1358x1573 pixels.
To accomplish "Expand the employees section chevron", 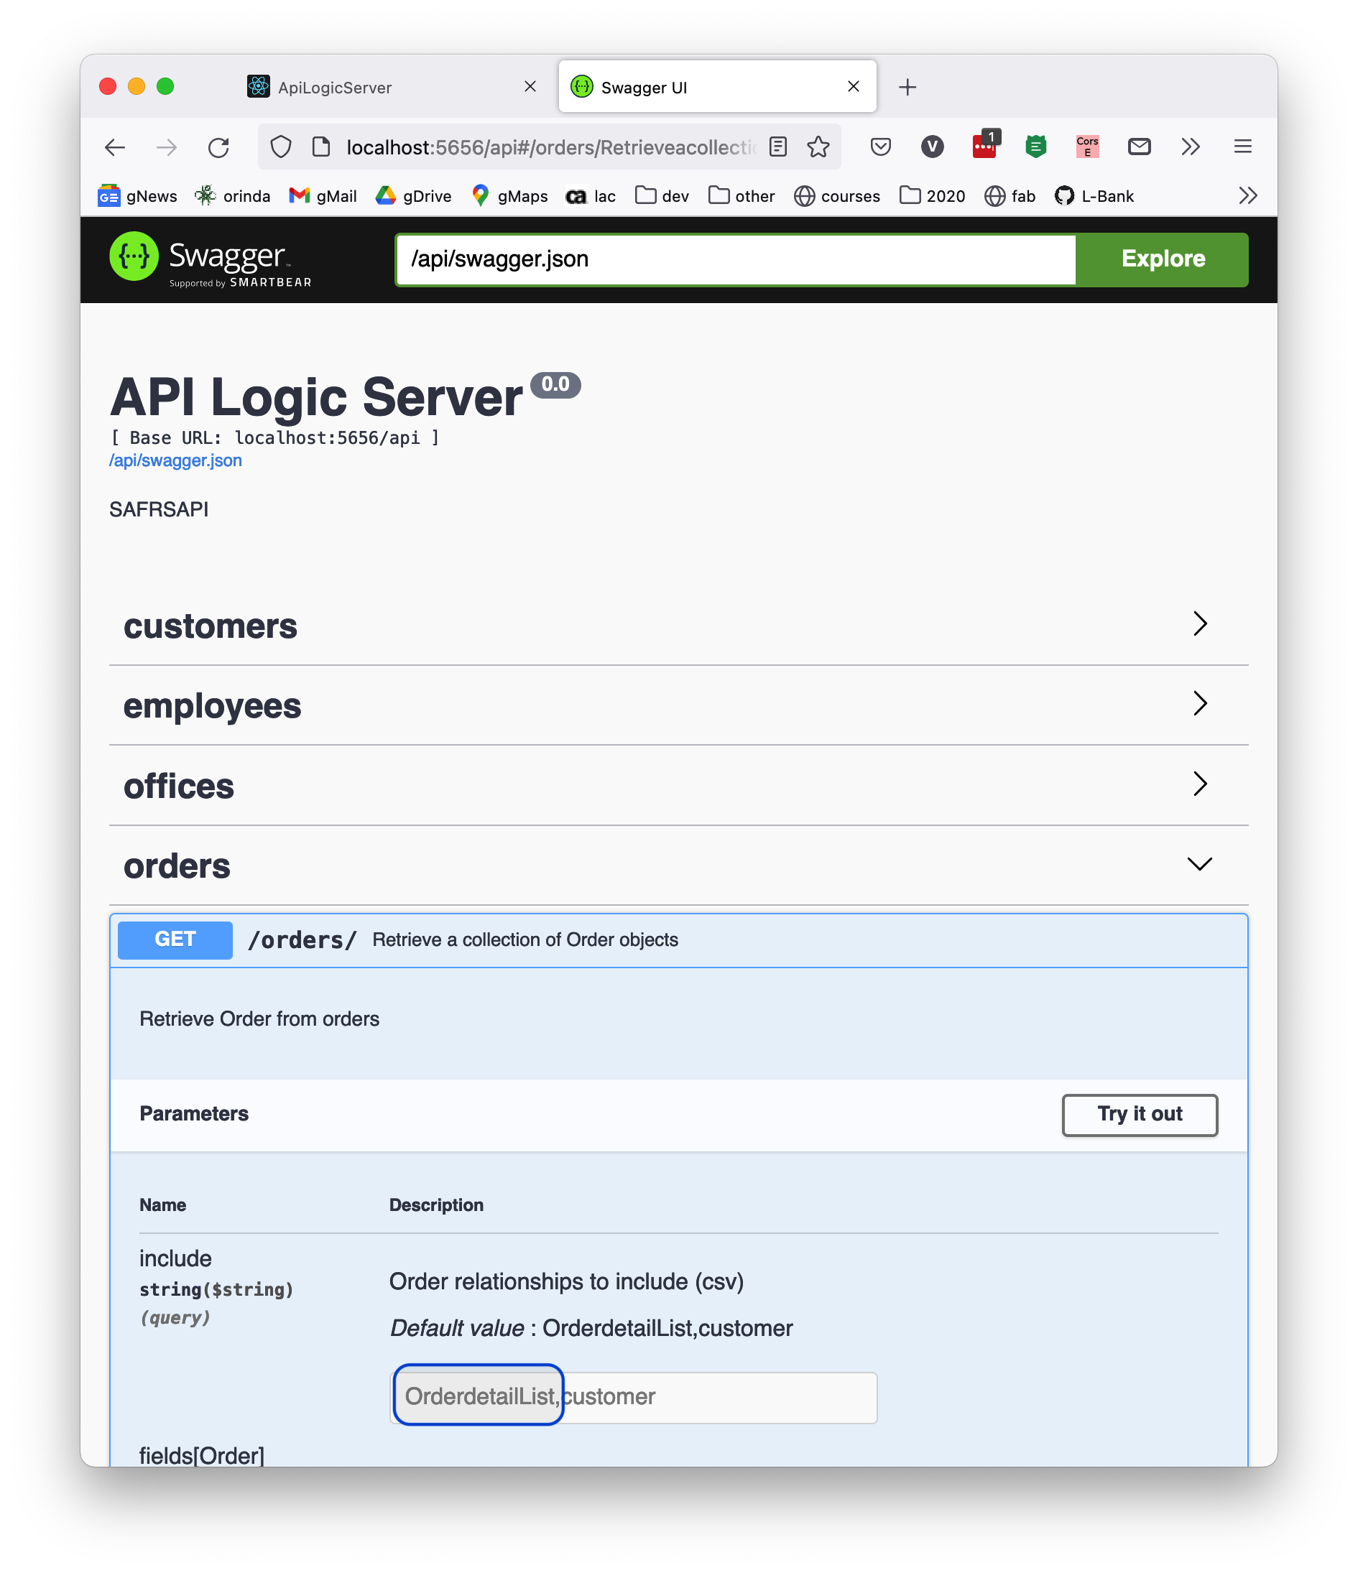I will tap(1199, 704).
